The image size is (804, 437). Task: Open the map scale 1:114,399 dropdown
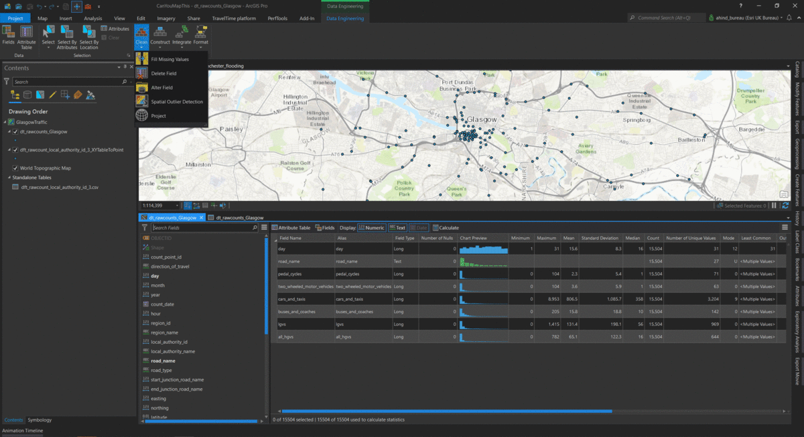(178, 206)
